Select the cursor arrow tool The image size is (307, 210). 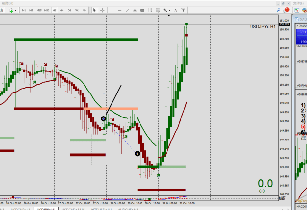[94, 10]
